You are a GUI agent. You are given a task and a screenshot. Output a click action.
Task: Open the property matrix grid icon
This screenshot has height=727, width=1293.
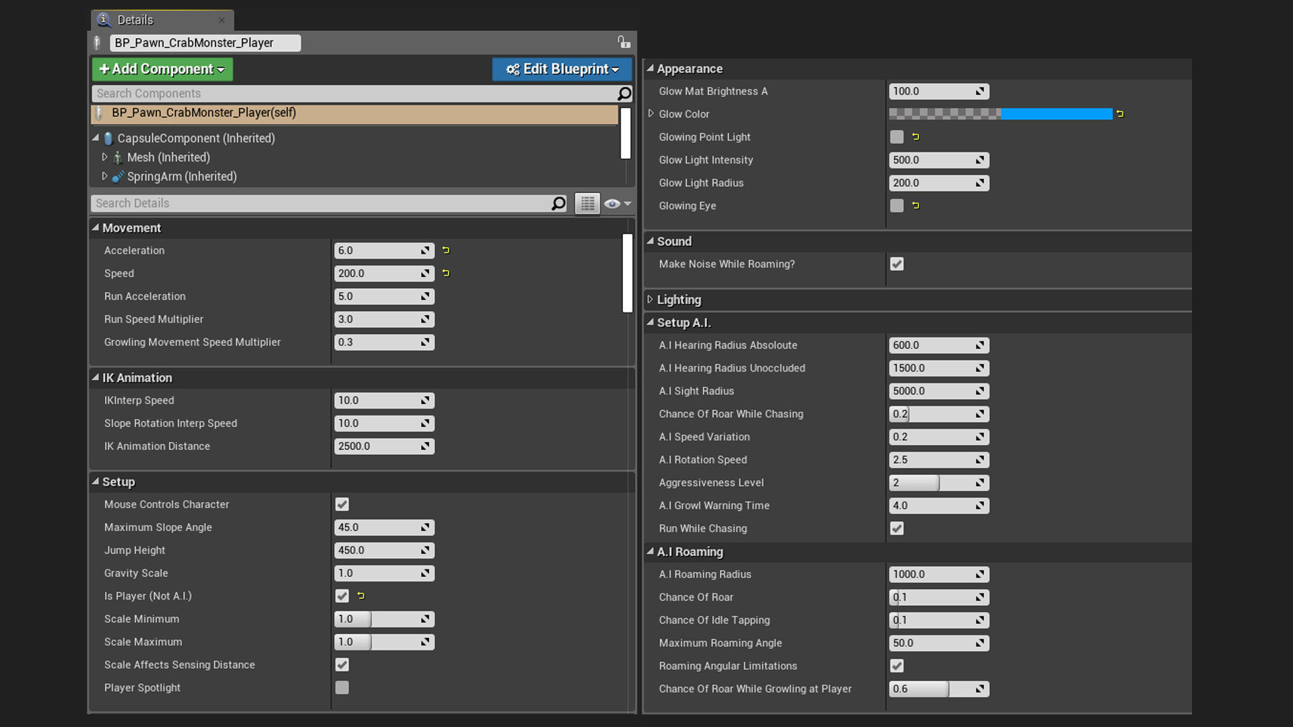pos(587,203)
